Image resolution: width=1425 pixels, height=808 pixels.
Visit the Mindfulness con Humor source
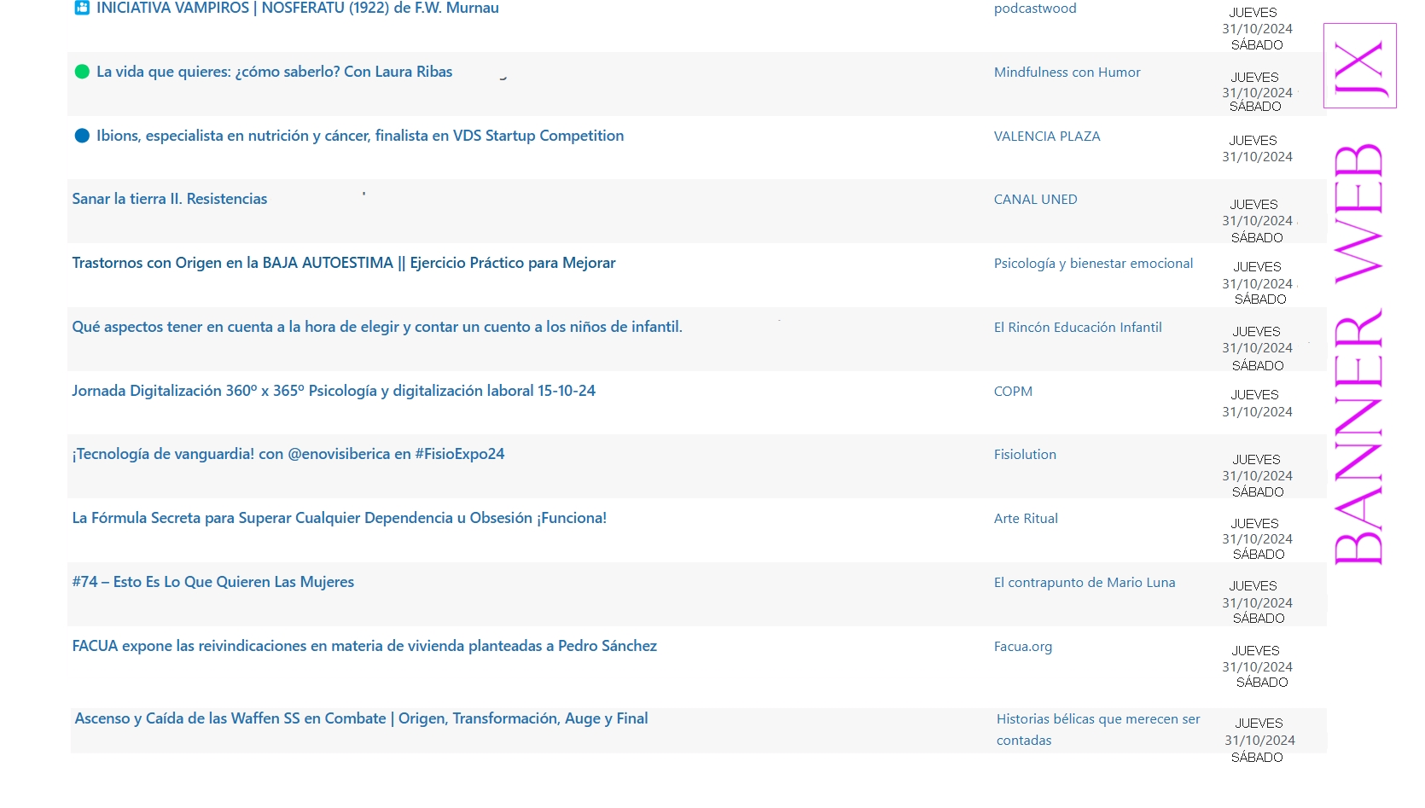click(1067, 73)
